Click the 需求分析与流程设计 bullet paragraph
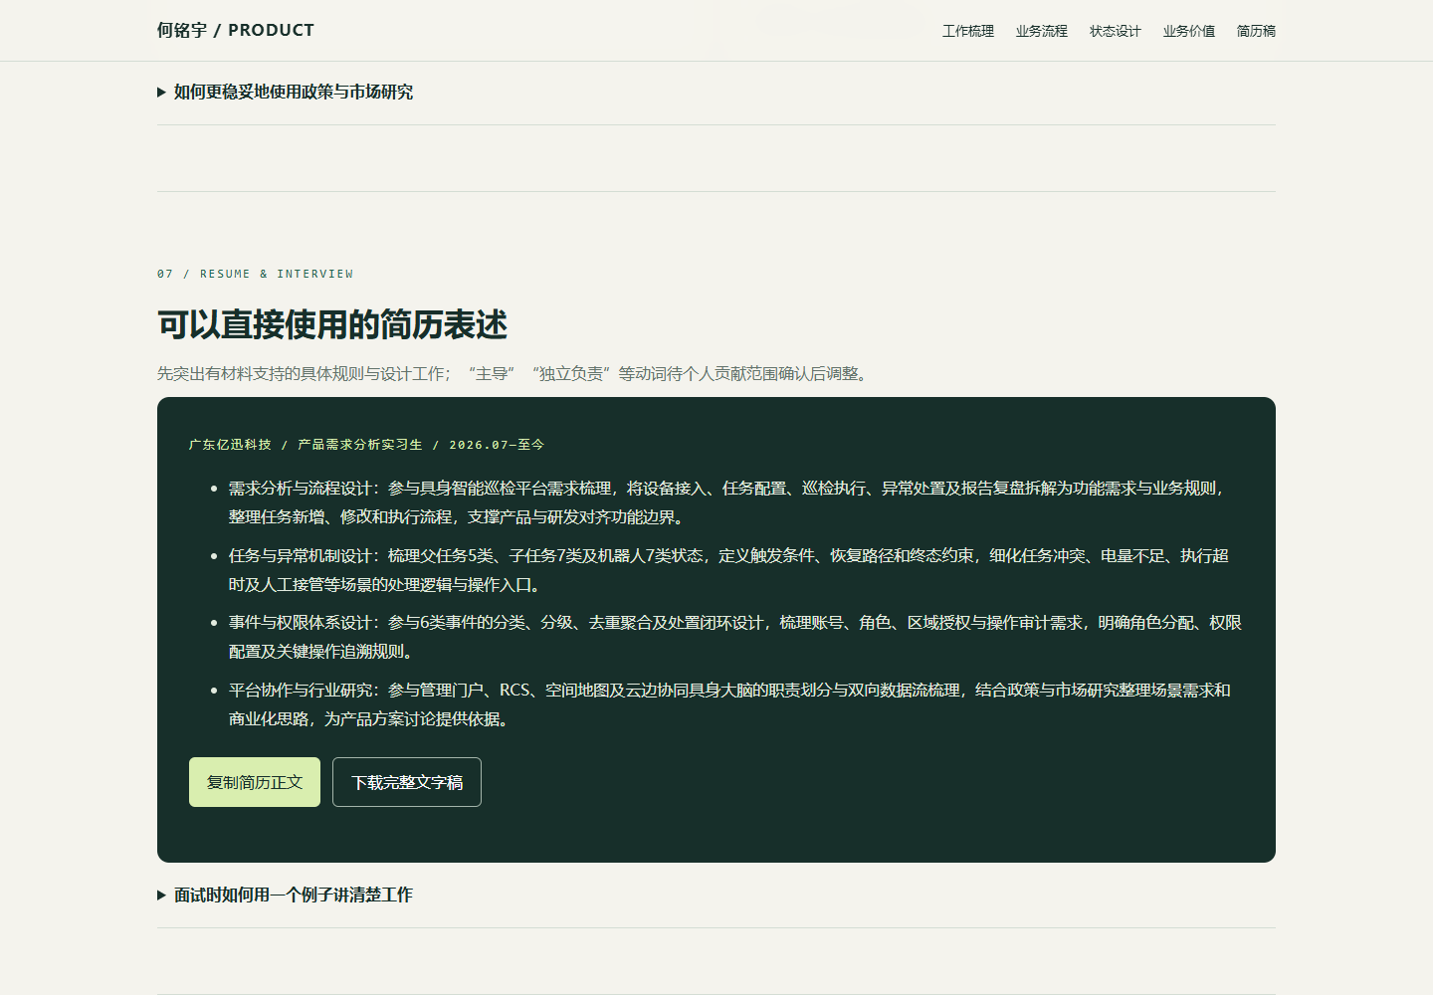 pos(734,502)
